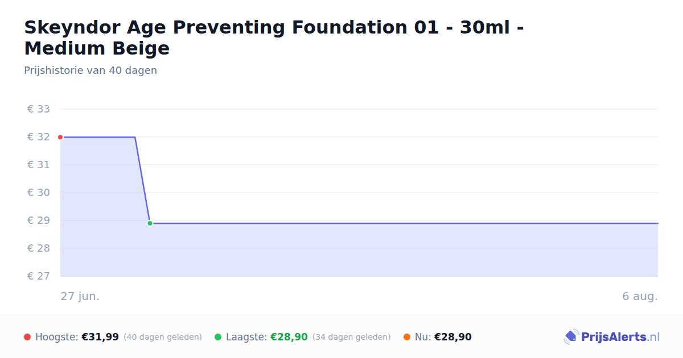Viewport: 683px width, 358px height.
Task: Click the € 29 axis label
Action: coord(38,220)
